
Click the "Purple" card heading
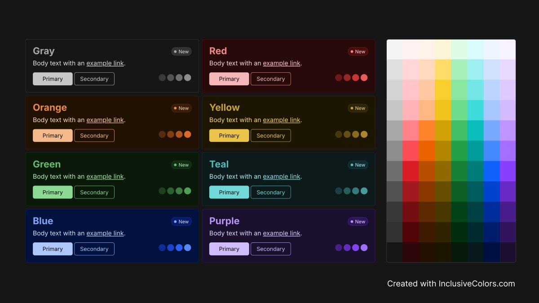pos(224,220)
